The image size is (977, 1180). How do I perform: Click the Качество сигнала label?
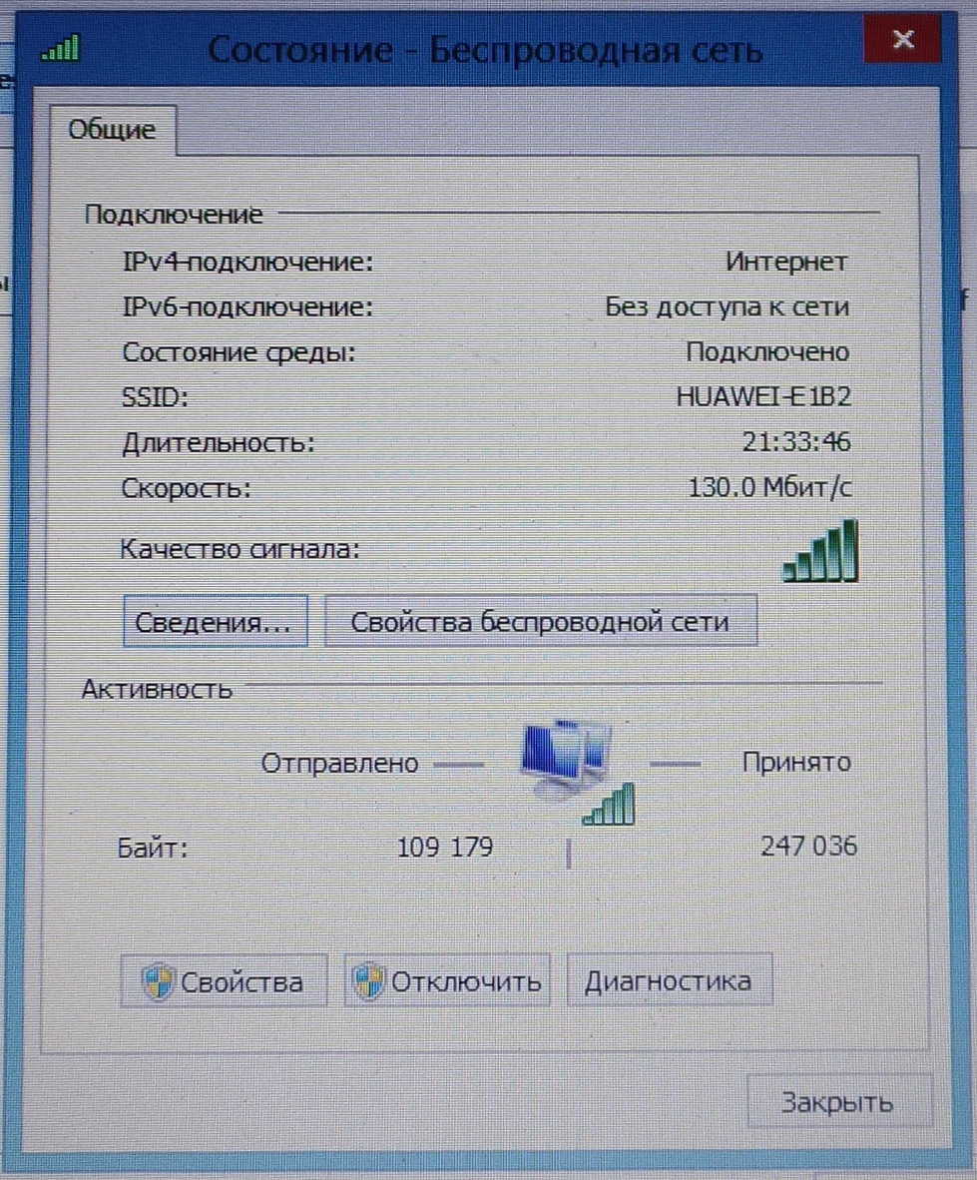coord(240,549)
